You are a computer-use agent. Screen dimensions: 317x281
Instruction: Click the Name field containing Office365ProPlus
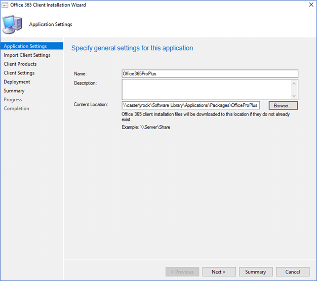point(210,74)
